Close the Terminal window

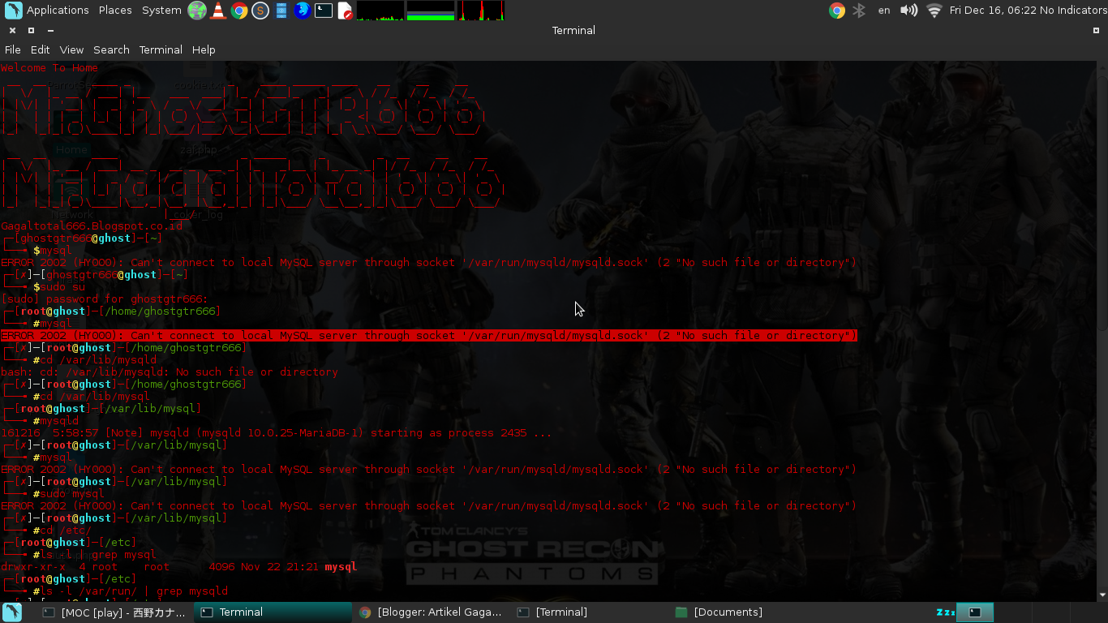13,31
